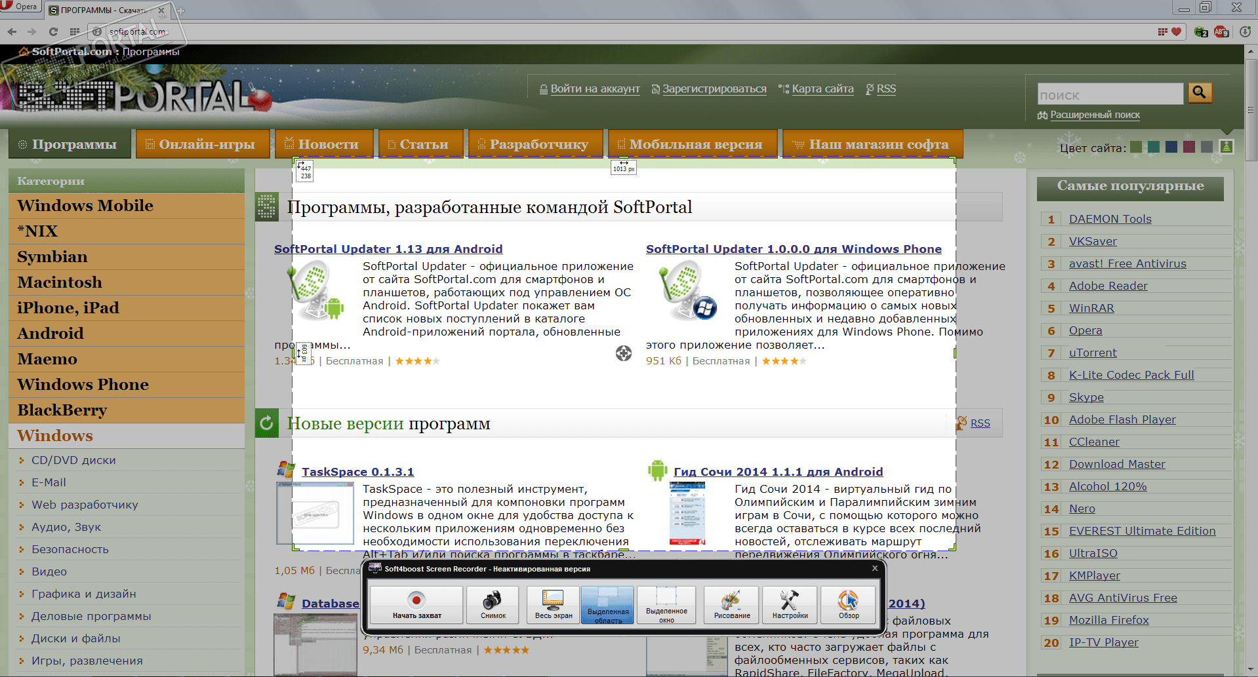Switch to the ПРОГРАММЫ browser tab

click(105, 10)
